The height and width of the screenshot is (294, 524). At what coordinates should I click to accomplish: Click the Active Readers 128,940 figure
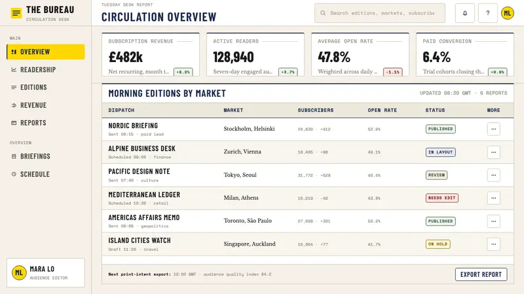pyautogui.click(x=234, y=57)
